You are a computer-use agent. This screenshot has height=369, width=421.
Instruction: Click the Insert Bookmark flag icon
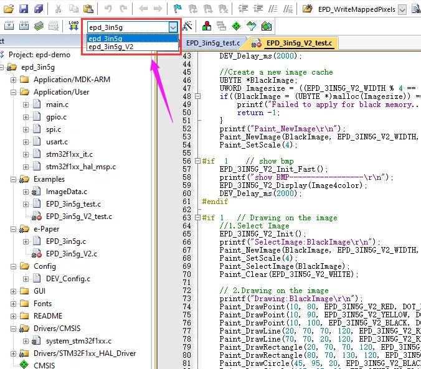pyautogui.click(x=177, y=9)
